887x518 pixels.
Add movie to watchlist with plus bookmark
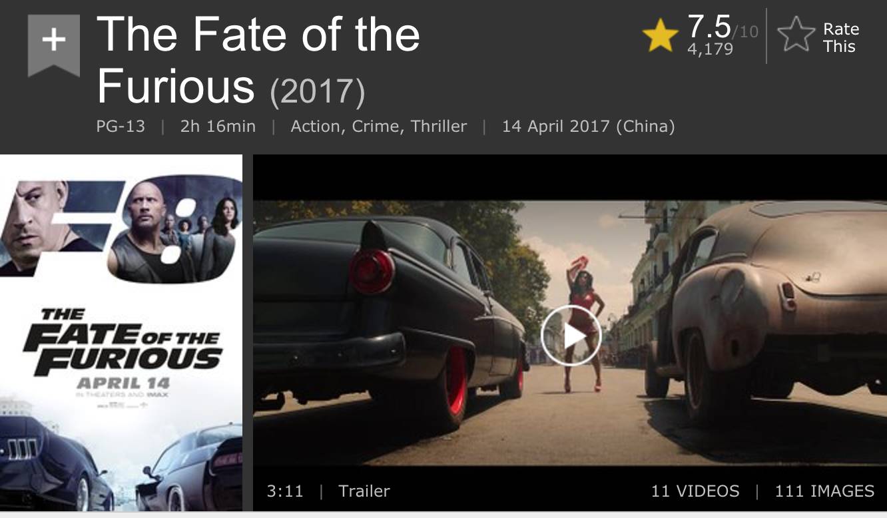point(54,45)
